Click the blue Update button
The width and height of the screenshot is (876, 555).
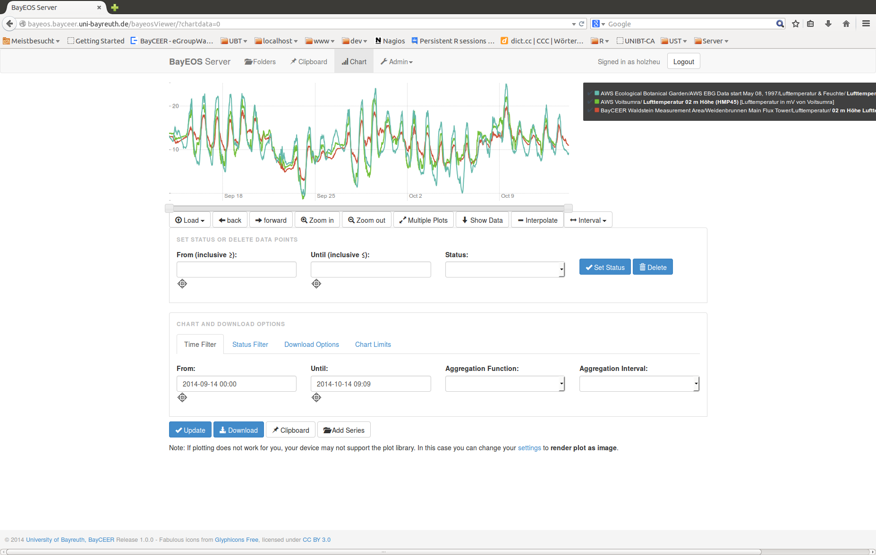190,430
